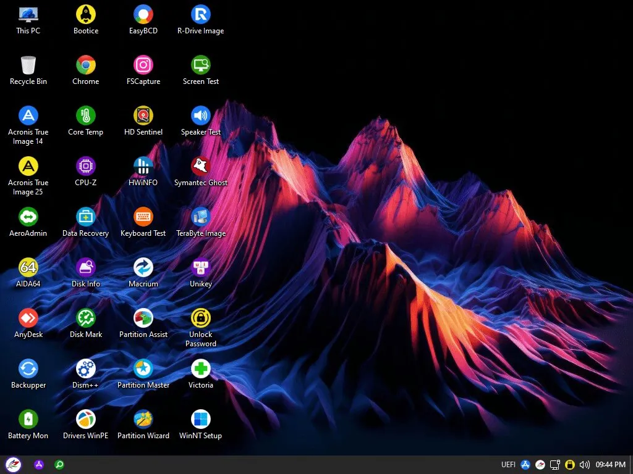This screenshot has width=633, height=474.
Task: Launch the Keyboard Test utility
Action: [x=143, y=217]
